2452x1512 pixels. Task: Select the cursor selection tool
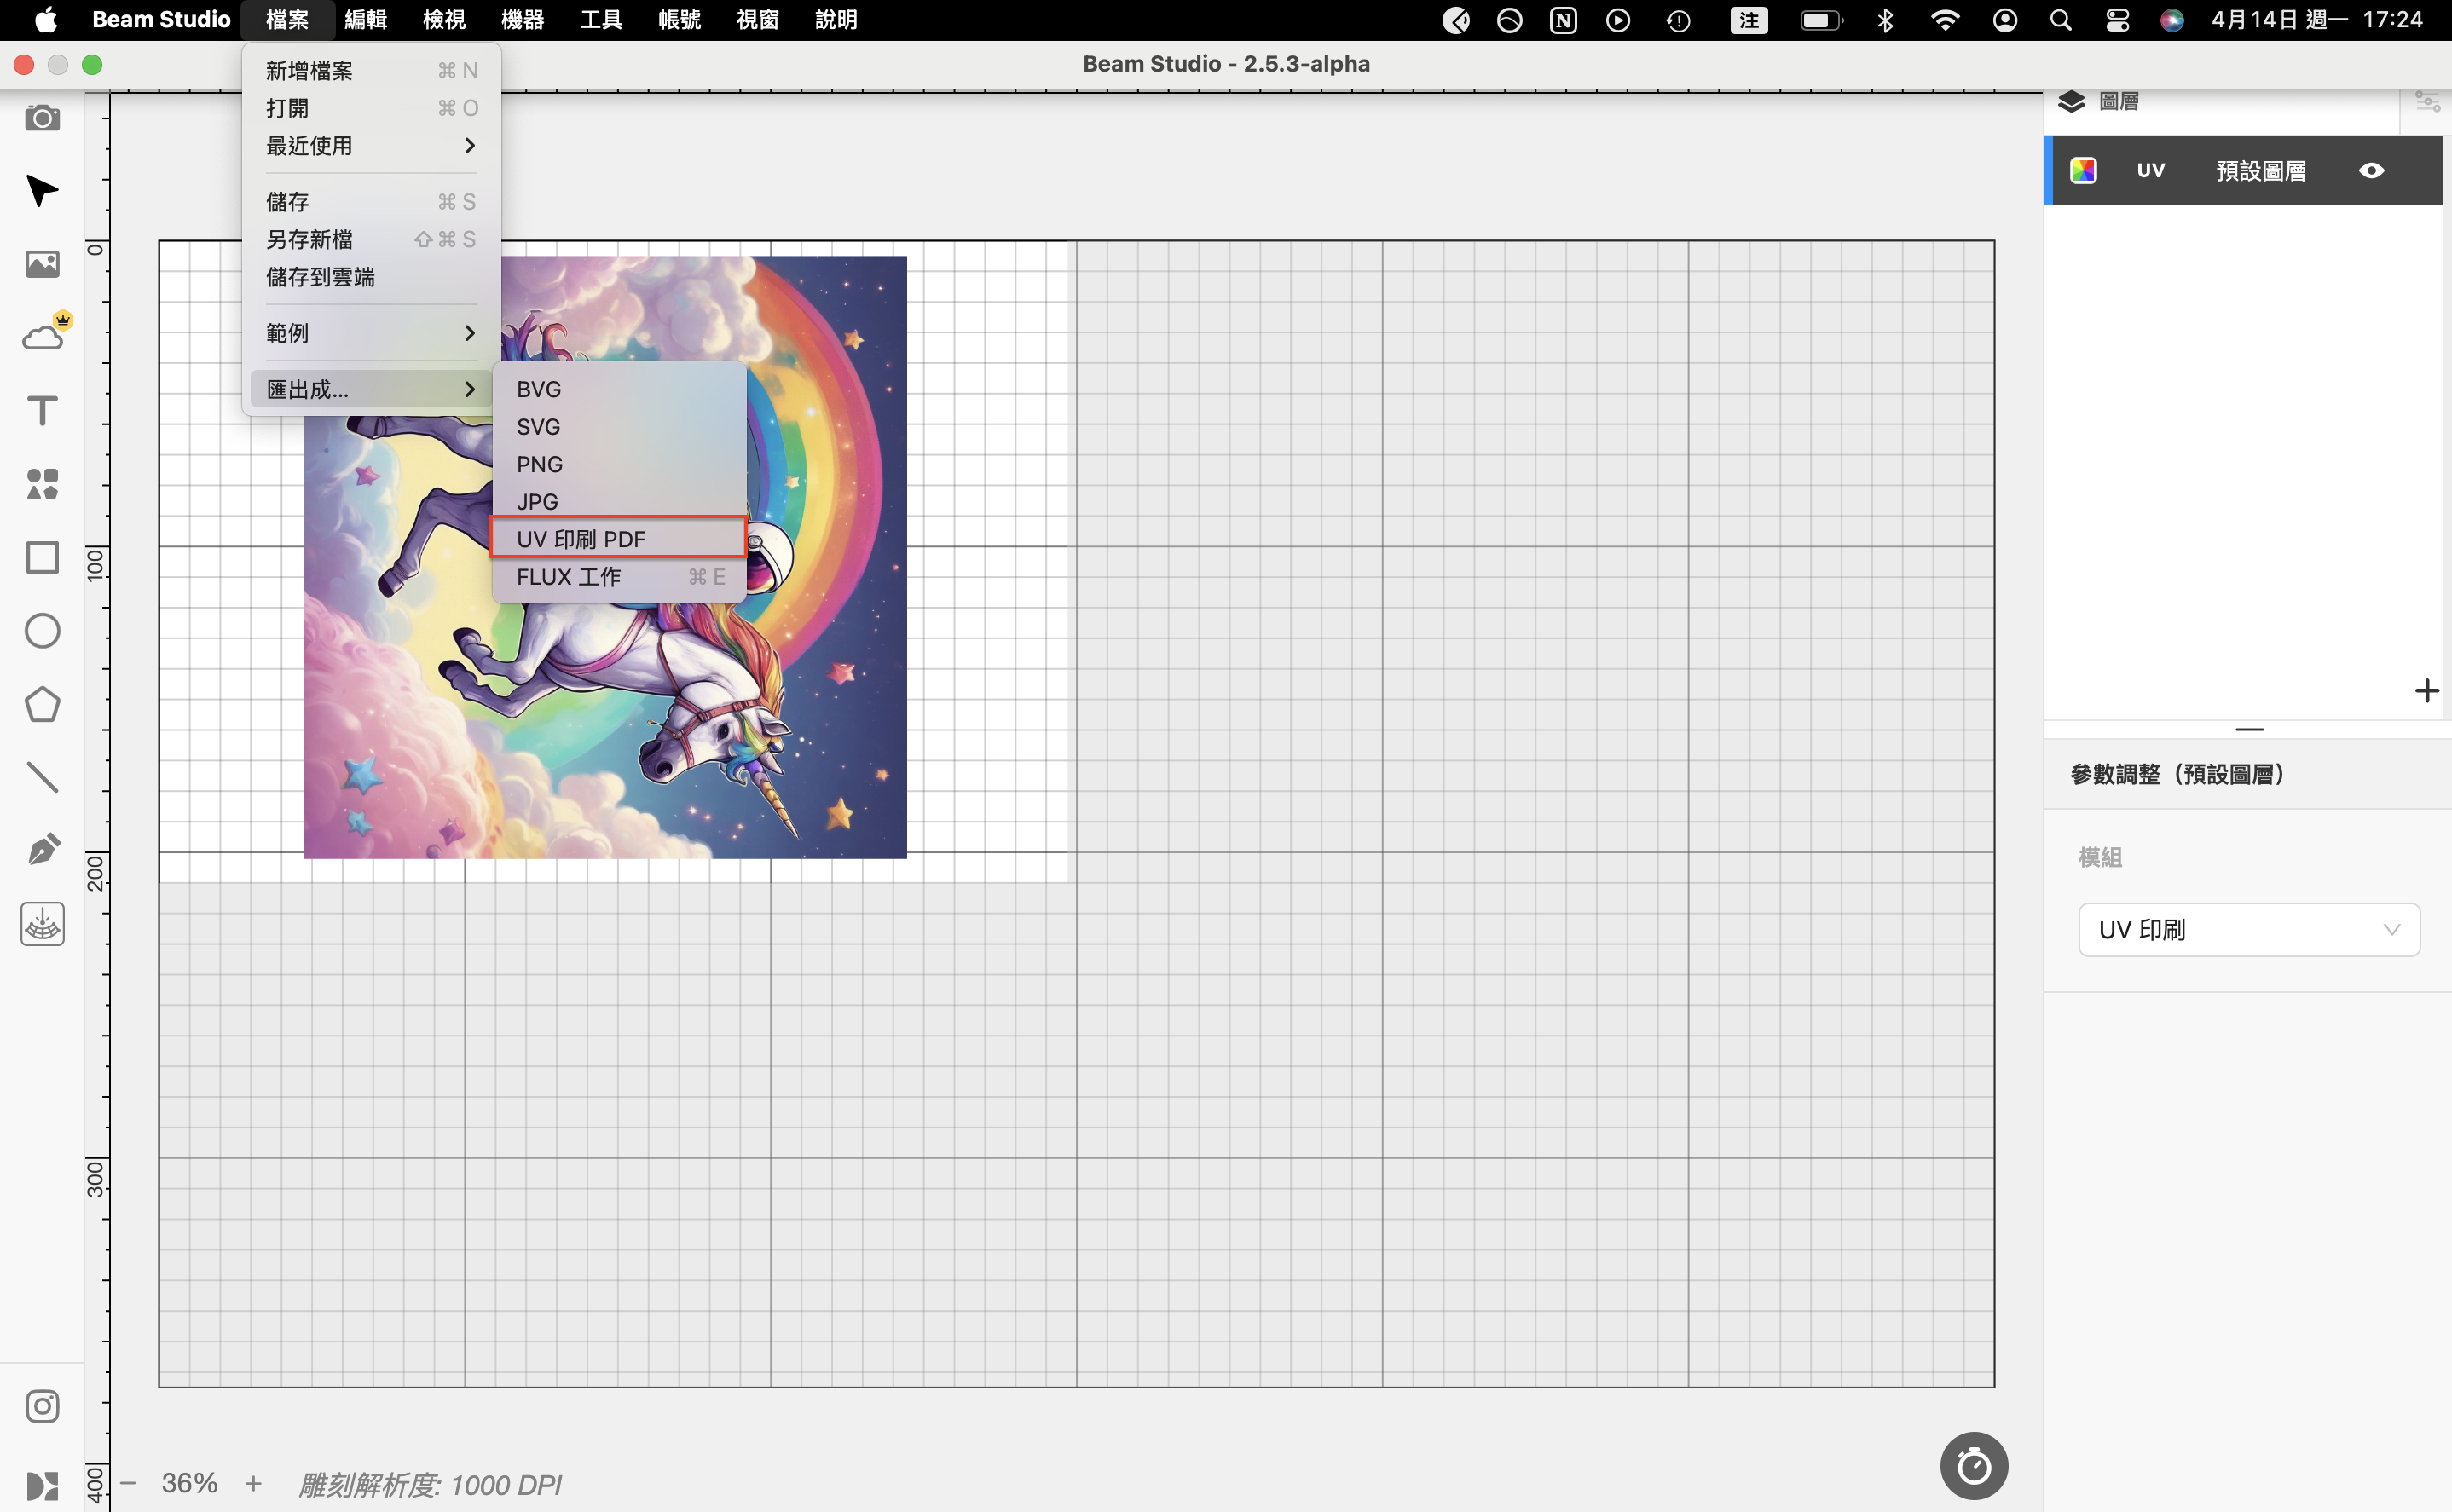pyautogui.click(x=42, y=190)
